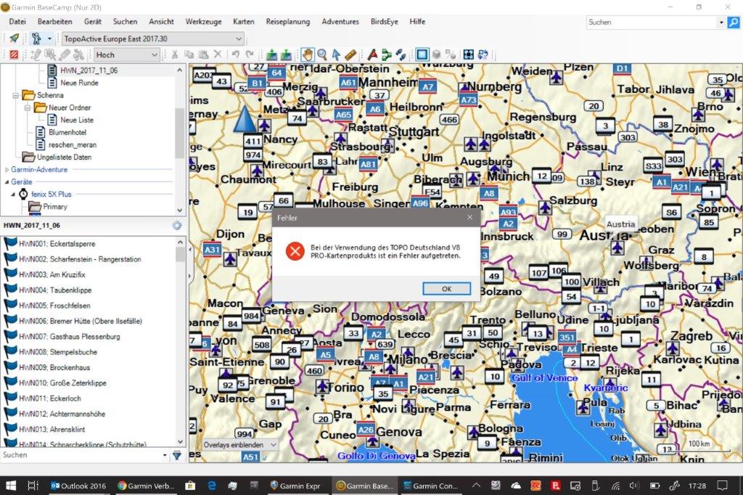Click the receive from device icon

click(x=286, y=55)
